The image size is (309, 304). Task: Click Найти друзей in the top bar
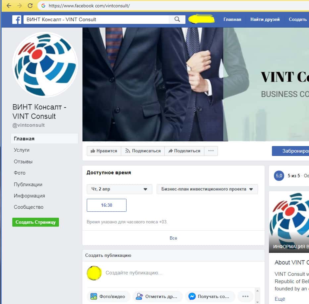[265, 19]
